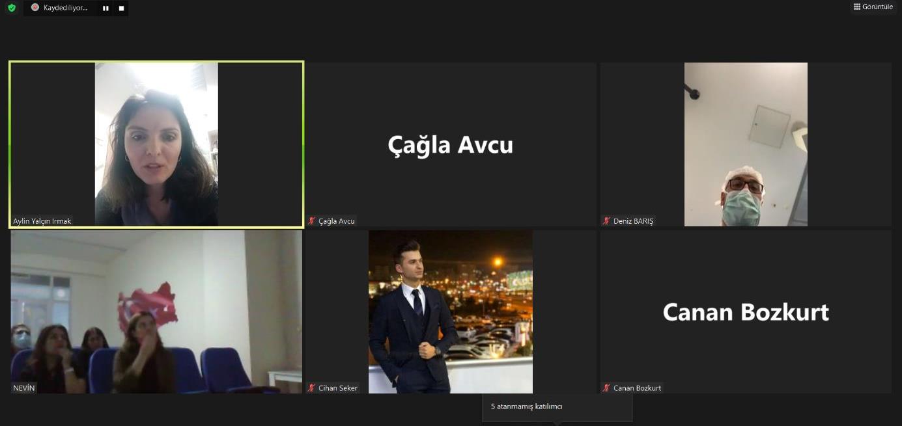Click the Deniz BARIŞ name label
The width and height of the screenshot is (902, 426).
pos(633,221)
